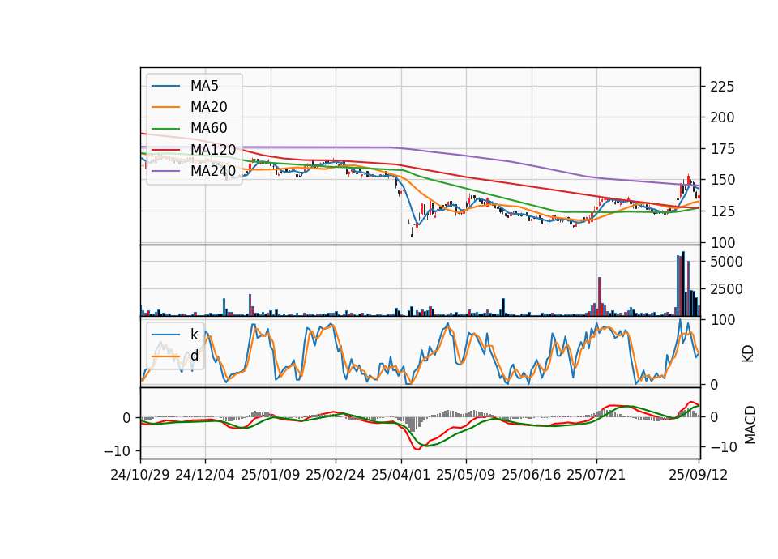Click the MACD axis title
This screenshot has height=559, width=778.
click(x=750, y=425)
